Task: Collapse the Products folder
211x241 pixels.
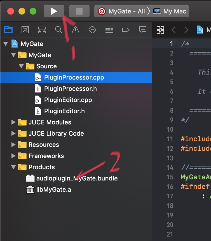Action: tap(13, 167)
